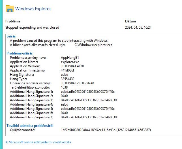Screen dimensions: 182x149
Task: Click the Probléma-aláírás section heading
Action: tap(20, 53)
